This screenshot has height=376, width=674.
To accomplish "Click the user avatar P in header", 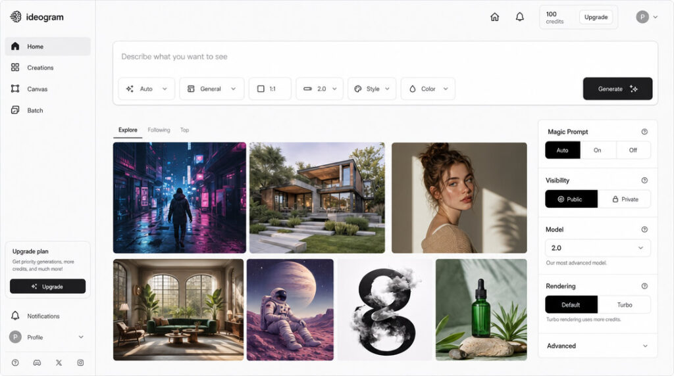I will click(642, 17).
